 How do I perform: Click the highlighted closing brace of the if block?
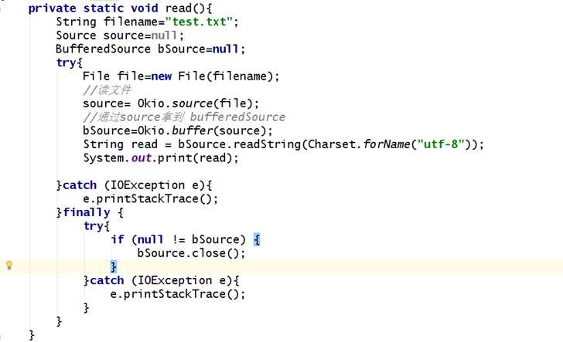114,266
